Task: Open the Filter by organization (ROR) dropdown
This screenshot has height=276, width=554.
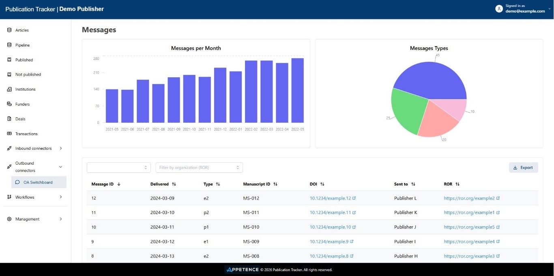Action: click(x=199, y=168)
